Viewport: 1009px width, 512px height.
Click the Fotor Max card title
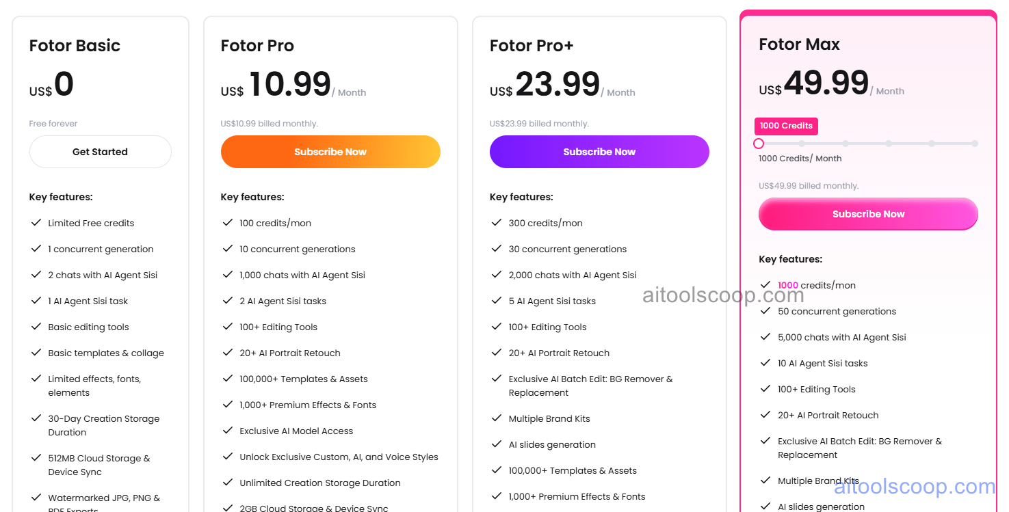pos(799,44)
